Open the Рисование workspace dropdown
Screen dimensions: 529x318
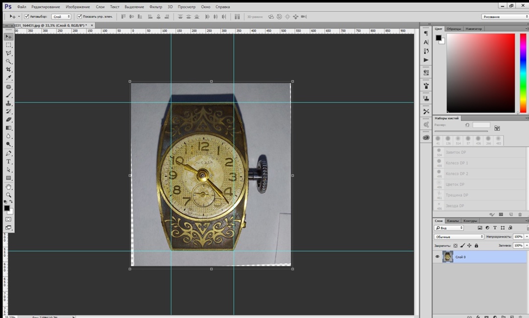coord(505,17)
